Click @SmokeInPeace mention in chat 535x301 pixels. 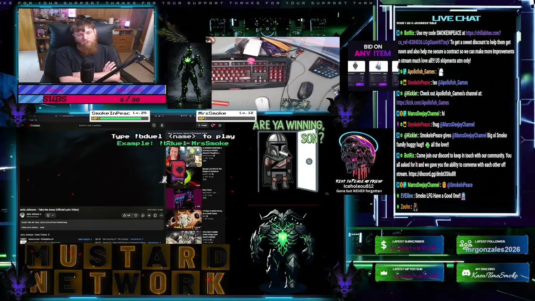tap(460, 185)
